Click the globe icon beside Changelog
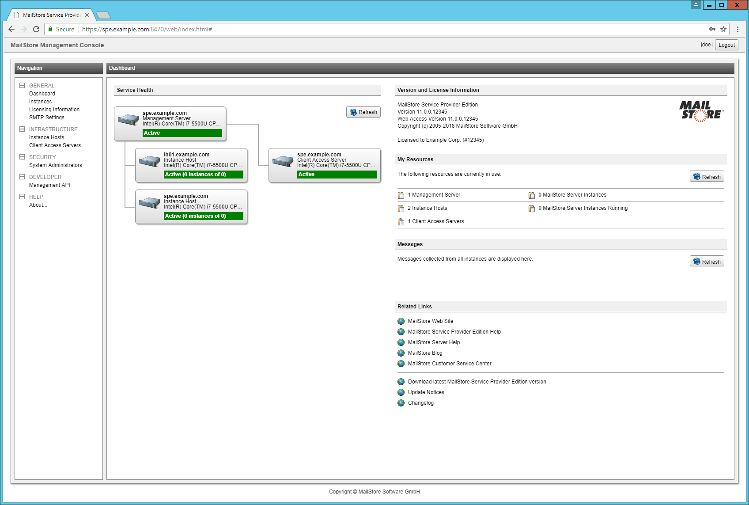Screen dimensions: 749x505 click(401, 403)
